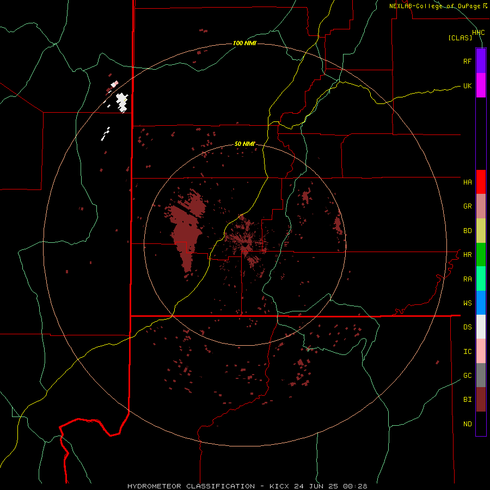Click the BD yellow legend swatch

point(481,231)
